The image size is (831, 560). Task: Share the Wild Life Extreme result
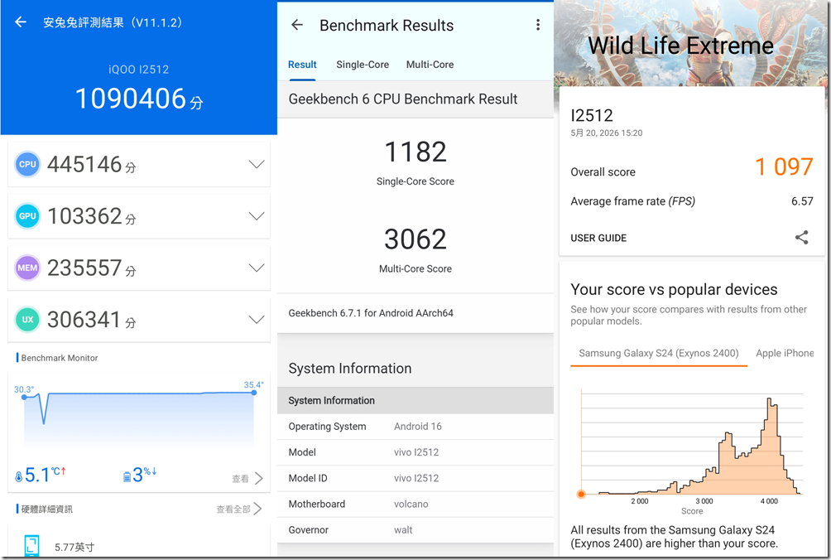[x=802, y=237]
